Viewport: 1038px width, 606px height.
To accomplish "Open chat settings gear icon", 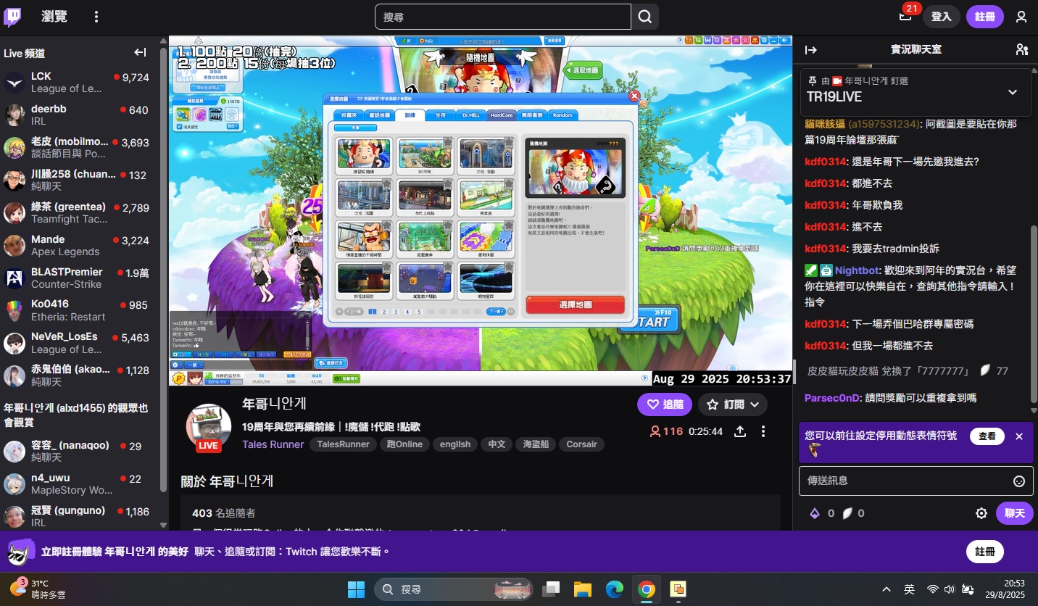I will (981, 513).
